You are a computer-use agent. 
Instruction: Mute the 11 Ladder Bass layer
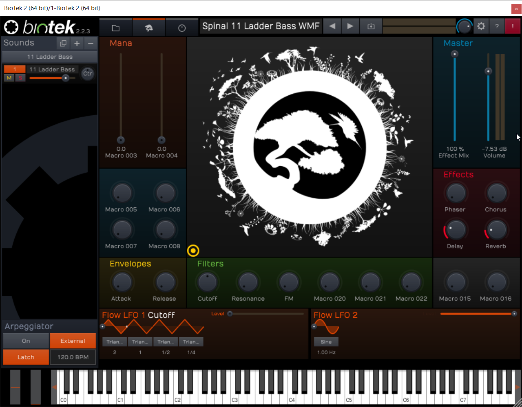tap(9, 78)
